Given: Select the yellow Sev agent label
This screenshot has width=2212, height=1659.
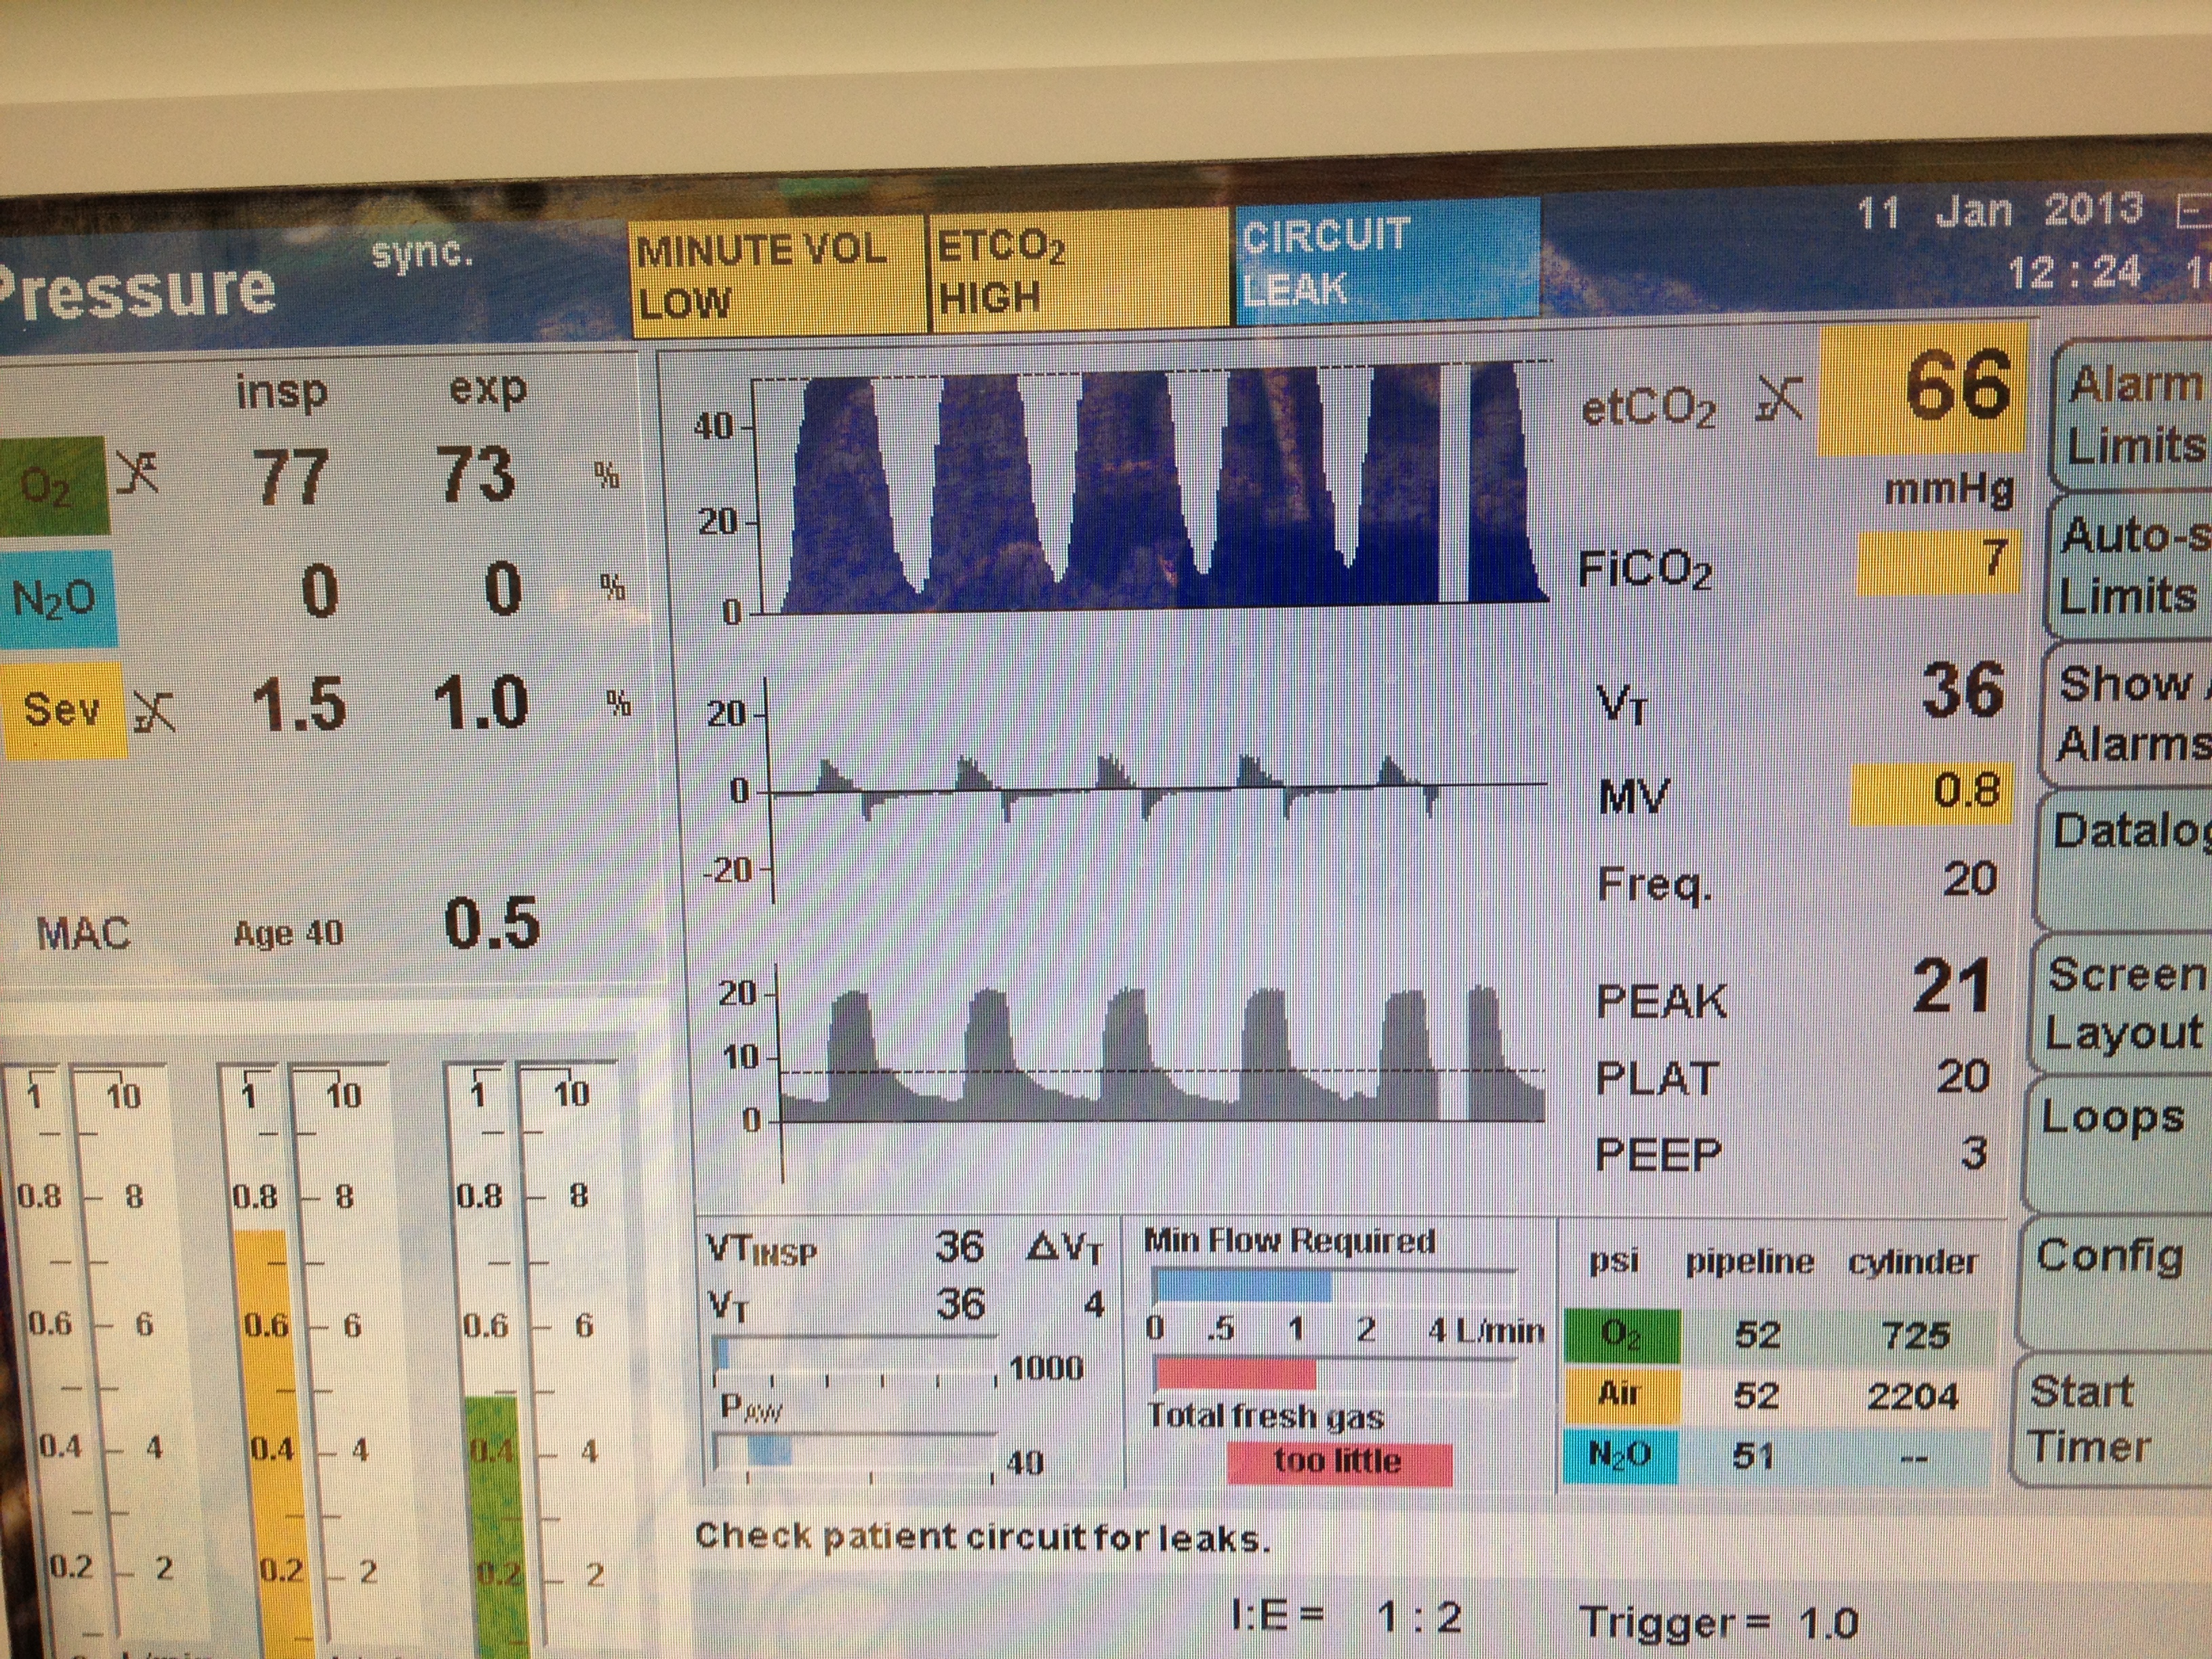Looking at the screenshot, I should tap(62, 710).
